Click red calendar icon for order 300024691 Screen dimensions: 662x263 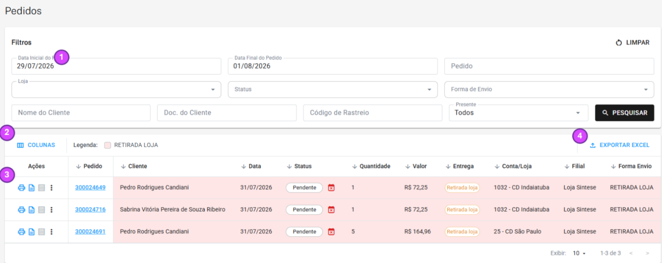(331, 232)
